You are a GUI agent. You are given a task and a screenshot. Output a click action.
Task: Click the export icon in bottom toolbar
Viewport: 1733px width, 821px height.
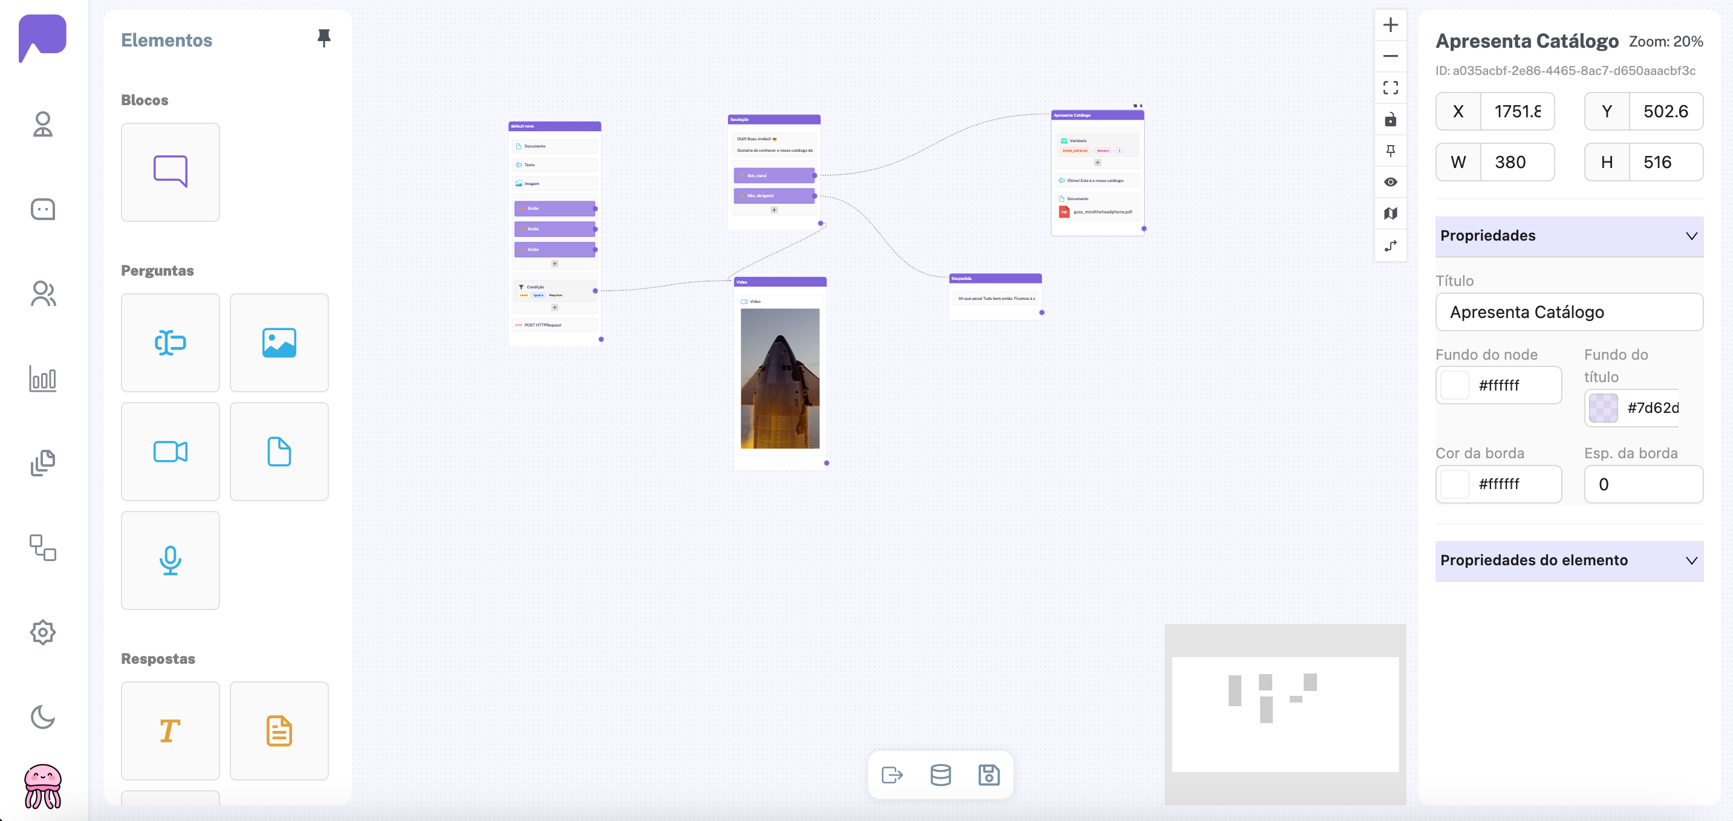pyautogui.click(x=893, y=774)
